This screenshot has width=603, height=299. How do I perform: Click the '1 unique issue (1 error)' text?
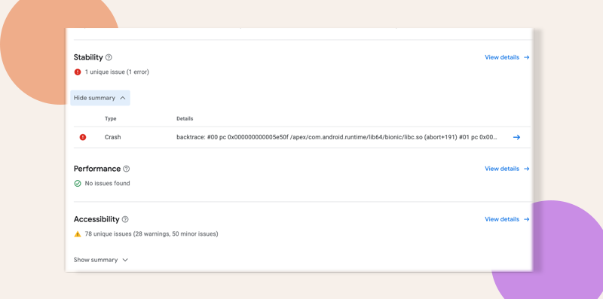(x=117, y=72)
